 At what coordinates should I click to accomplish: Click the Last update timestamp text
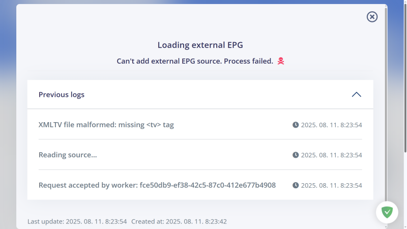click(77, 221)
